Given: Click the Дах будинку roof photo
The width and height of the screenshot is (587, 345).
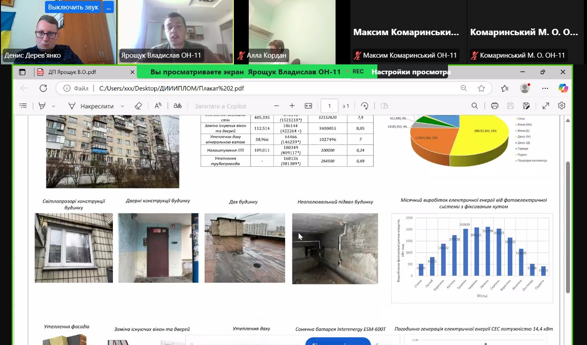Looking at the screenshot, I should click(245, 248).
